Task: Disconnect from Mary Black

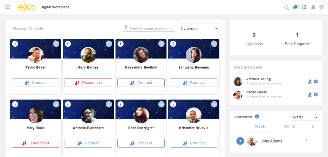Action: [35, 143]
